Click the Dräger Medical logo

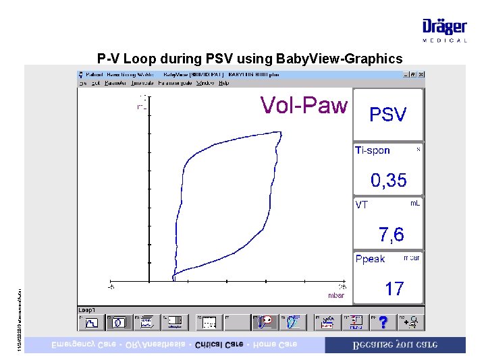(444, 30)
